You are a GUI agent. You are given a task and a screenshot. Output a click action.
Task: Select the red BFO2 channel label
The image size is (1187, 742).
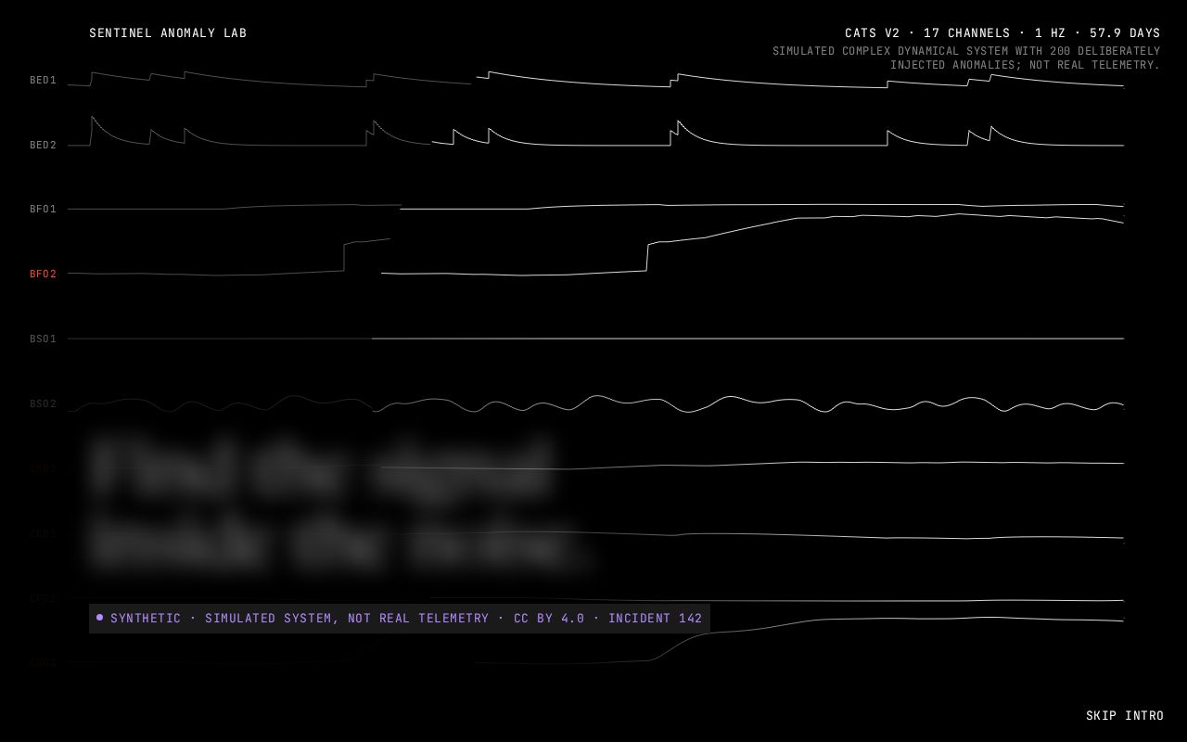coord(43,275)
